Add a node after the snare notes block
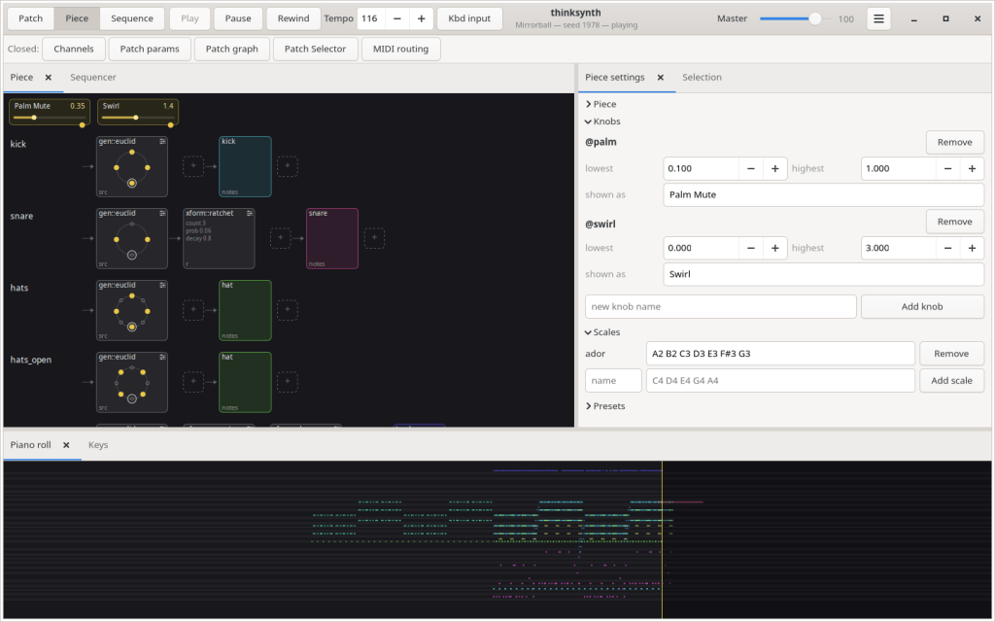Screen dimensions: 995x622 click(x=374, y=237)
